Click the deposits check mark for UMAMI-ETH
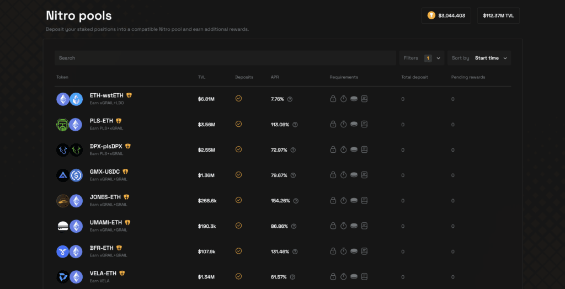Viewport: 565px width, 289px height. tap(238, 225)
